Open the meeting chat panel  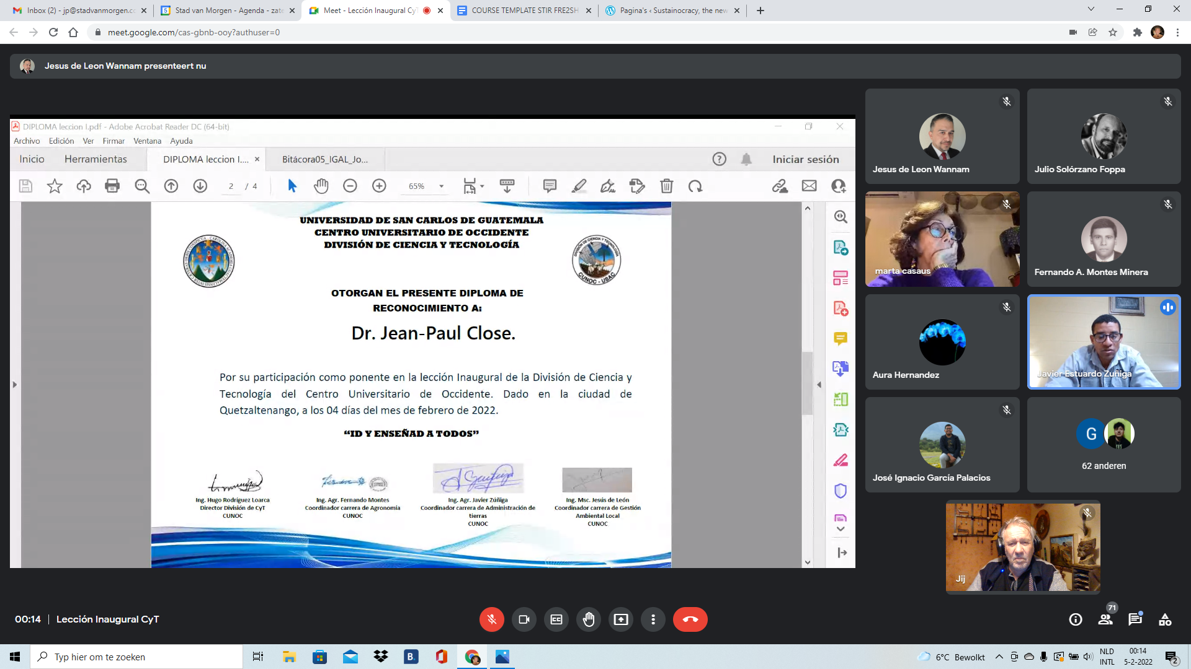coord(1135,619)
